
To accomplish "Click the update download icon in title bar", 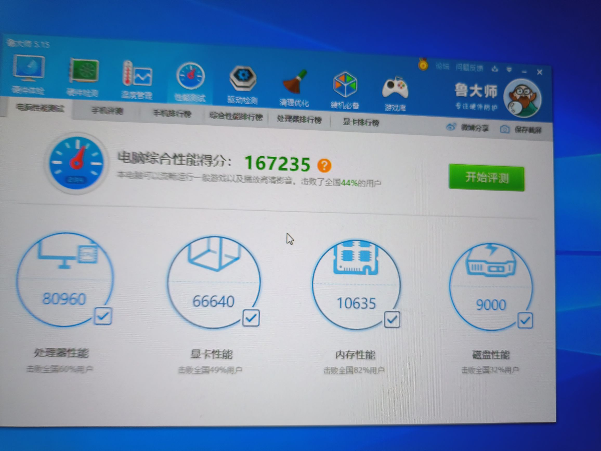I will click(495, 69).
